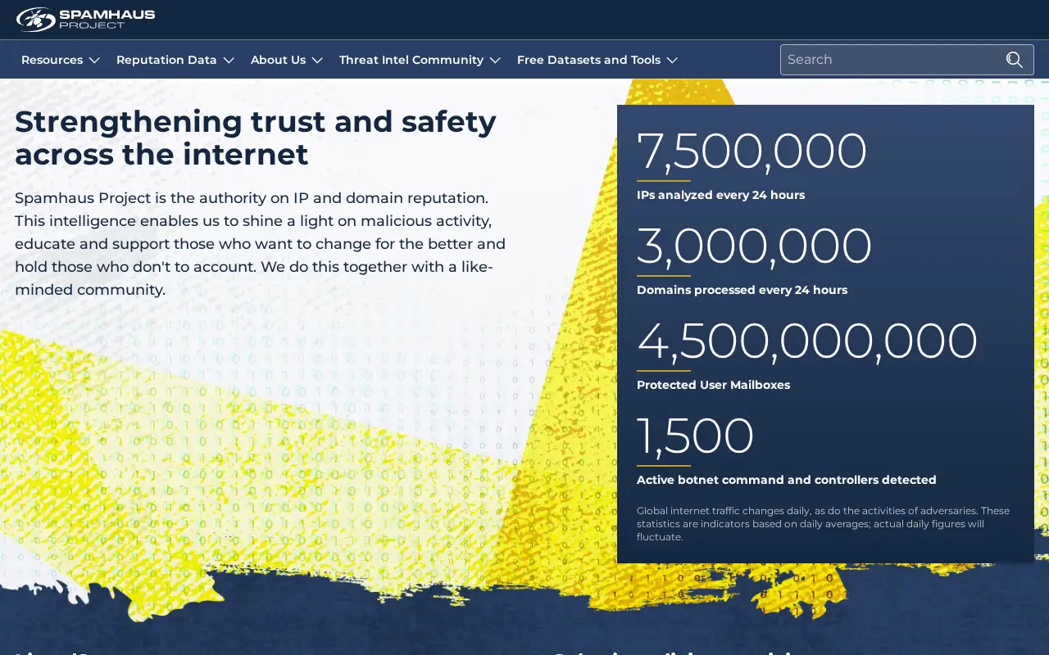1049x655 pixels.
Task: Expand the Threat Intel Community chevron
Action: tap(495, 60)
